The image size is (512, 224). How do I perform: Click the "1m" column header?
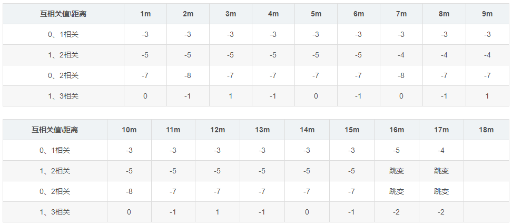click(x=145, y=14)
